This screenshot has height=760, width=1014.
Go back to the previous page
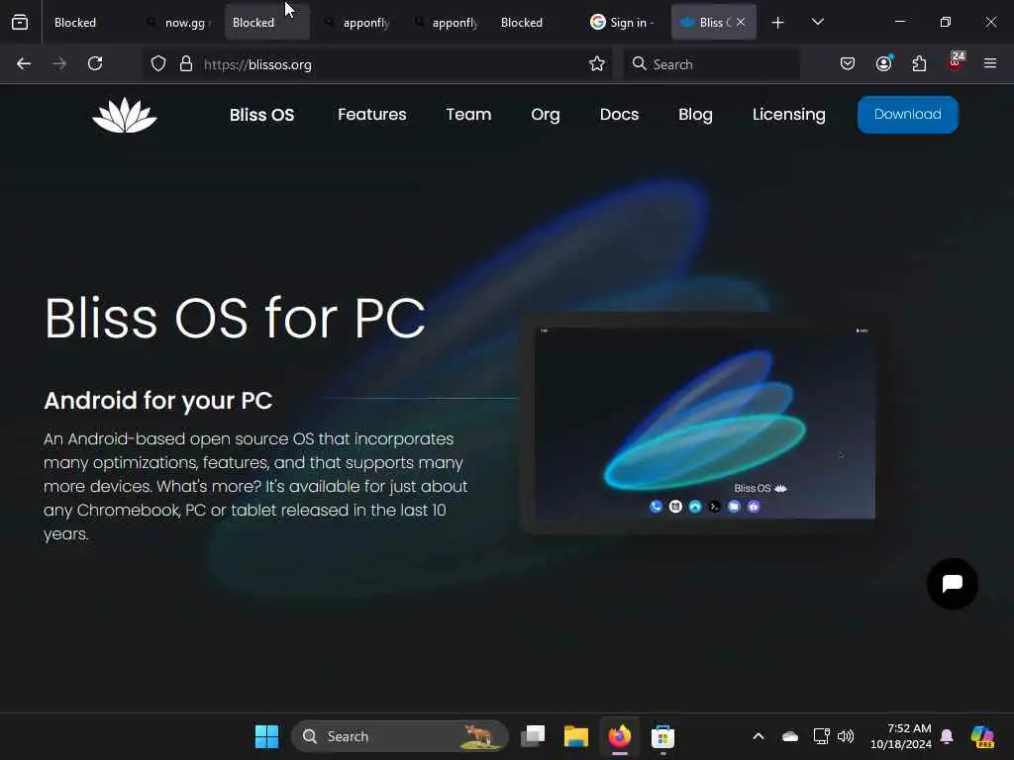point(24,64)
